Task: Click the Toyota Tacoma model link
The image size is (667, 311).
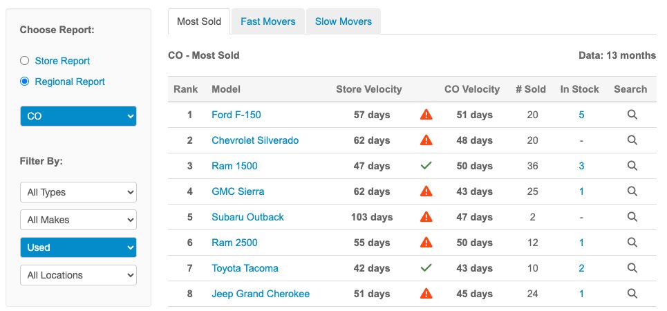Action: pyautogui.click(x=245, y=268)
